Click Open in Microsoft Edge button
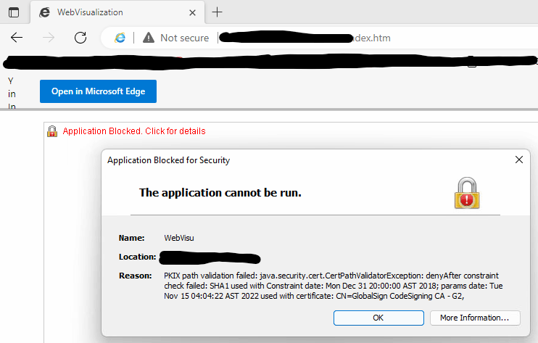 98,91
